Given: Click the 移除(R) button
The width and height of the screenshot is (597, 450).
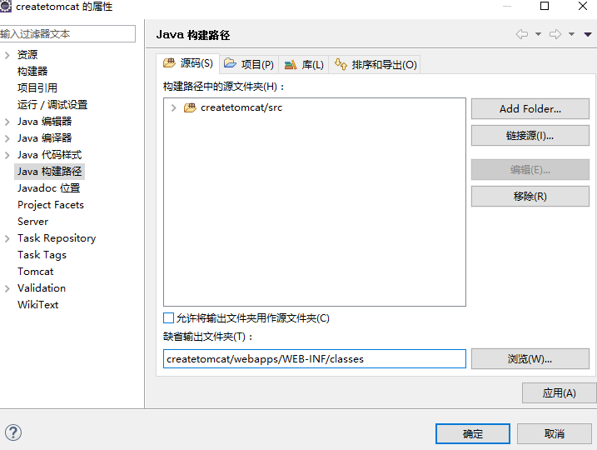Looking at the screenshot, I should (x=530, y=196).
